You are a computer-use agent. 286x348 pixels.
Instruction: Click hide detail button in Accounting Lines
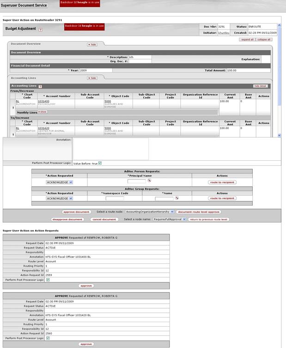pyautogui.click(x=260, y=86)
